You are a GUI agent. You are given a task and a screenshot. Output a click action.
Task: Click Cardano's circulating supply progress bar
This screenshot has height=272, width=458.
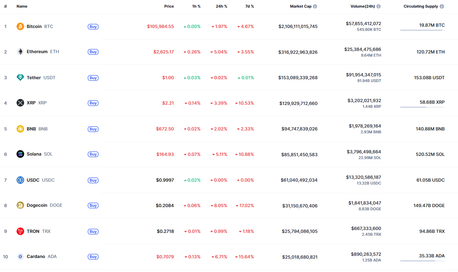pos(422,261)
